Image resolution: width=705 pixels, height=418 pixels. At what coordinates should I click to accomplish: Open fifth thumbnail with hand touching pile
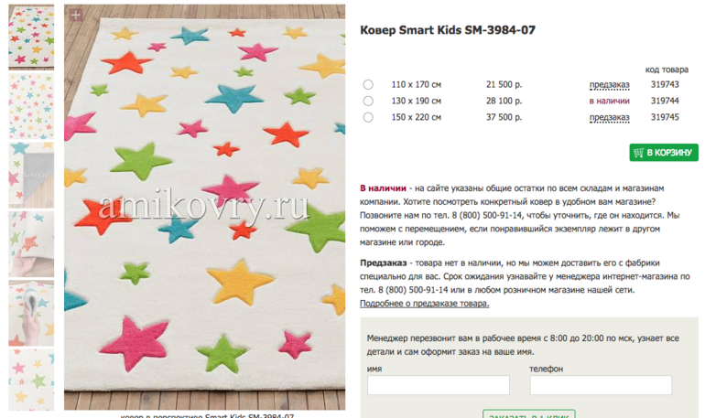31,313
